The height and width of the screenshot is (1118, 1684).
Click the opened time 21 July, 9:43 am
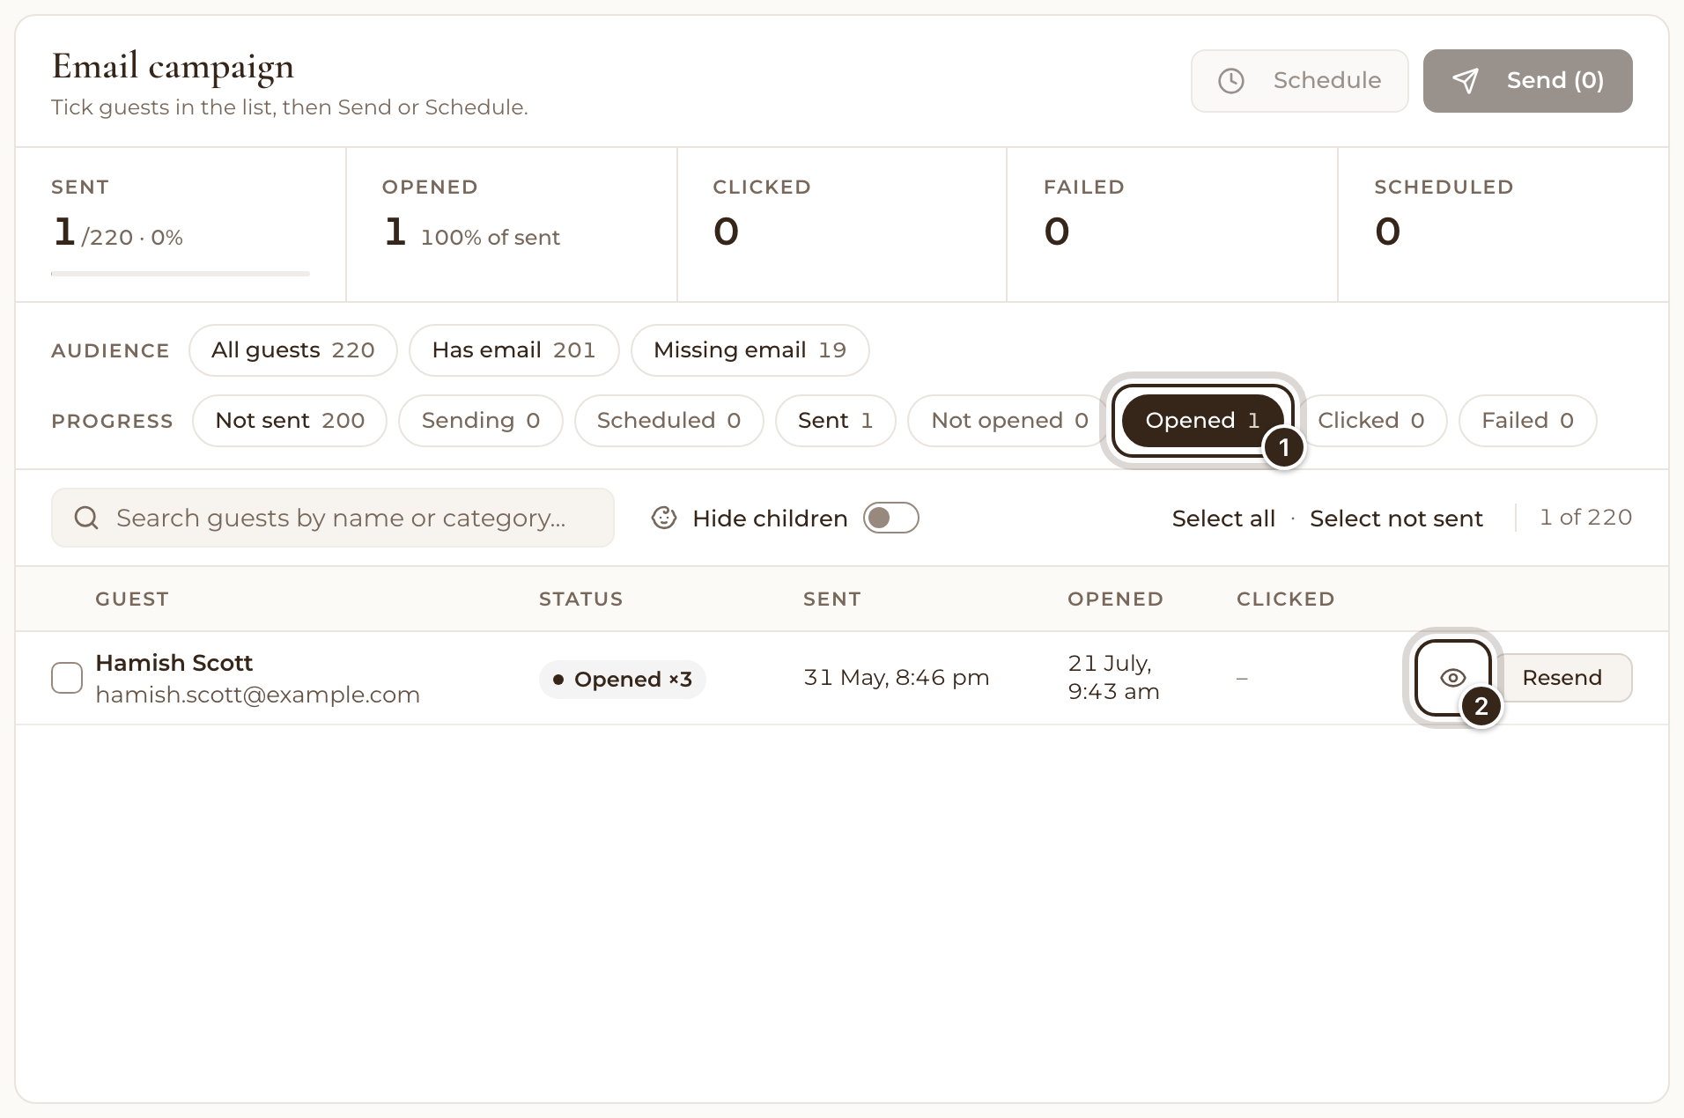click(1113, 678)
